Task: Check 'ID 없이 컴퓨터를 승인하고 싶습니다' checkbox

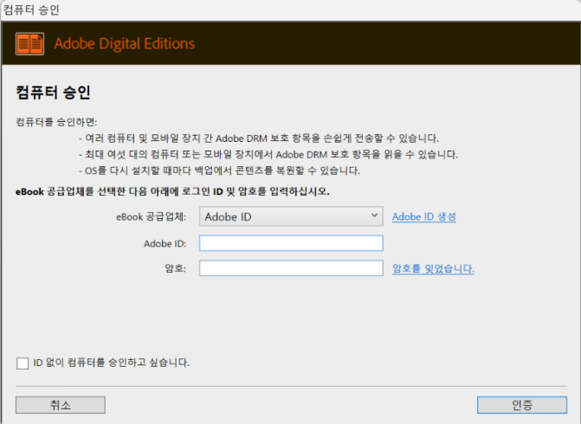Action: (x=23, y=363)
